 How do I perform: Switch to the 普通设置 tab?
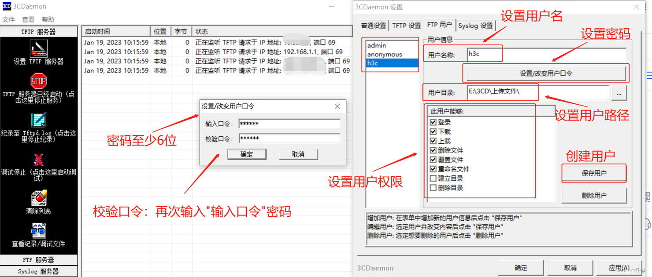click(x=373, y=26)
